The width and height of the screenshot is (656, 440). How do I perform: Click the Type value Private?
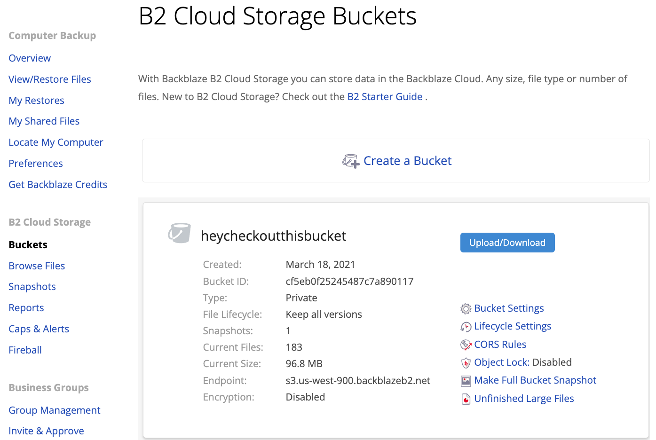301,298
